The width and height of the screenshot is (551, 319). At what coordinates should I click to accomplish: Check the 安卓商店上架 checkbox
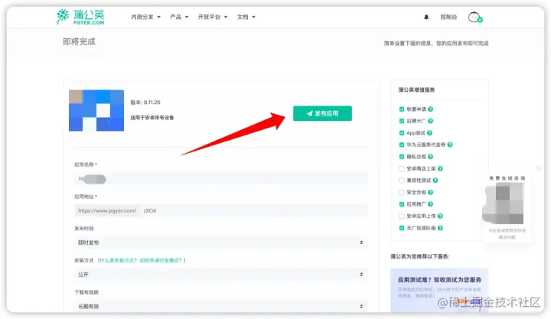[x=402, y=168]
